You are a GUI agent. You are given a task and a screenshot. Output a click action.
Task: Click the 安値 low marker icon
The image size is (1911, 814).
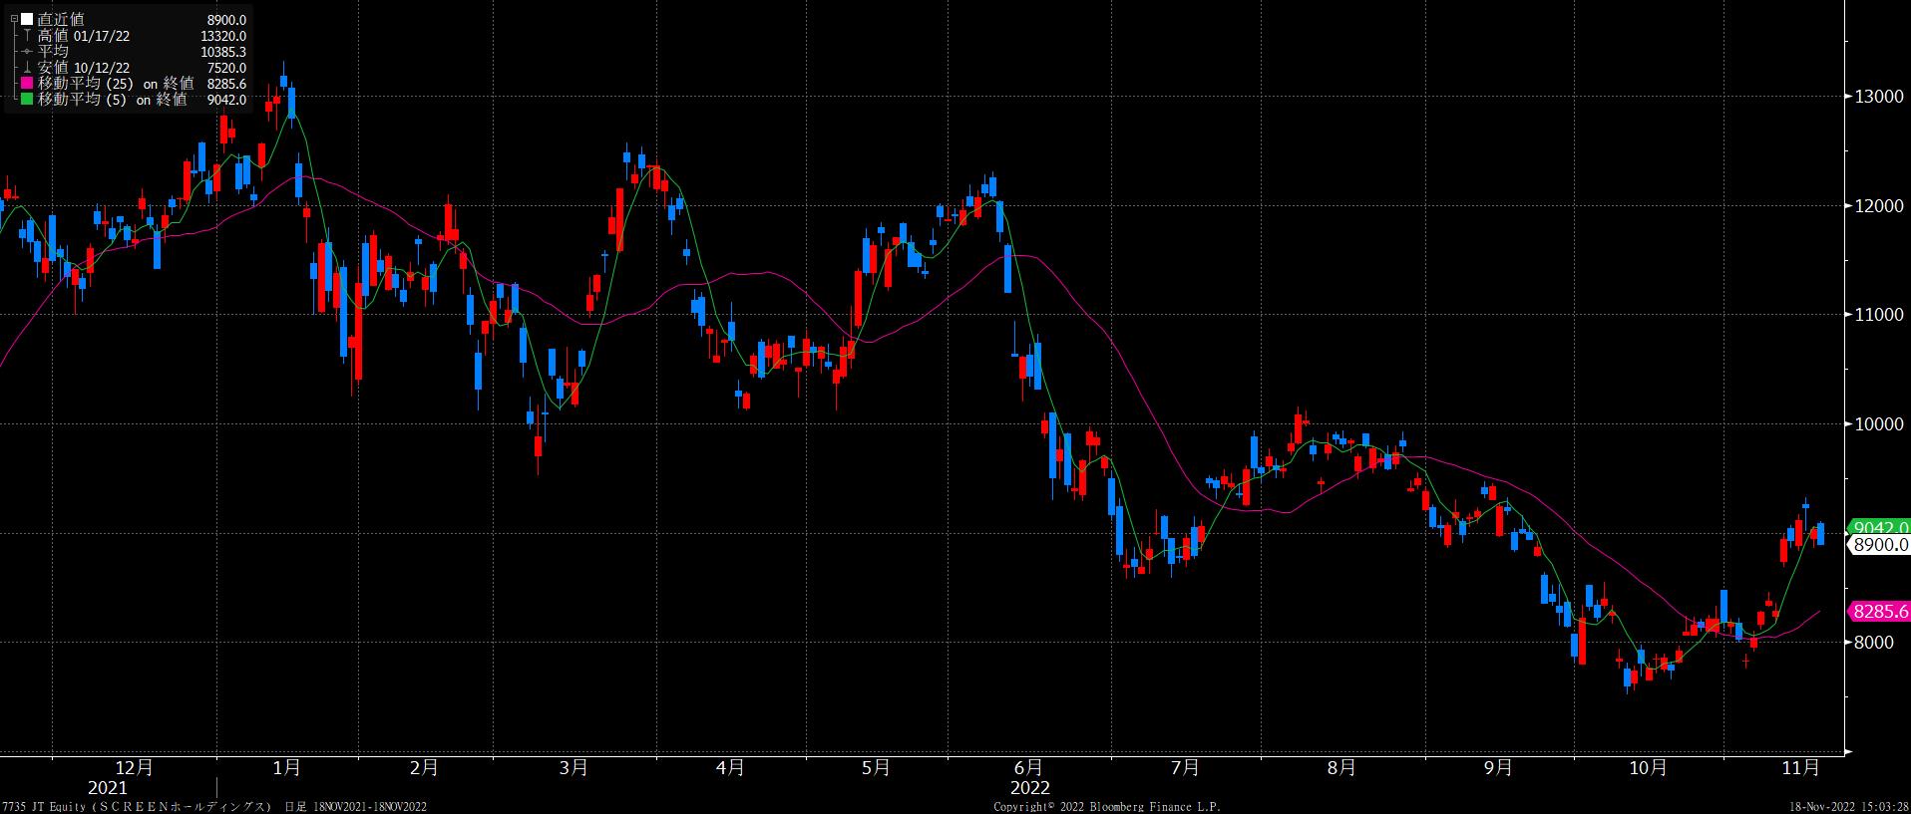[27, 68]
